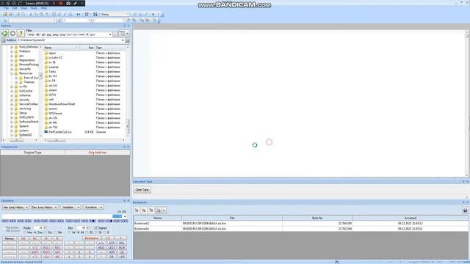Click the Backspace button in Calculator
This screenshot has height=264, width=470.
91,238
